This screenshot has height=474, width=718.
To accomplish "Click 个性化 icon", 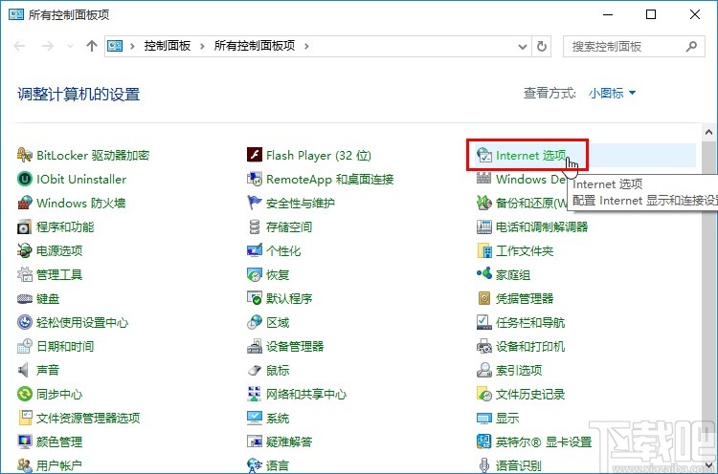I will click(254, 250).
